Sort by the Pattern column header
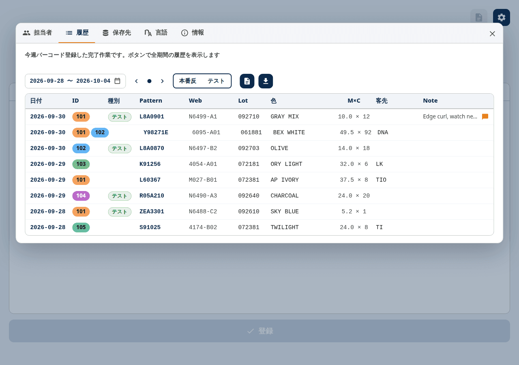Viewport: 519px width, 365px height. click(151, 101)
